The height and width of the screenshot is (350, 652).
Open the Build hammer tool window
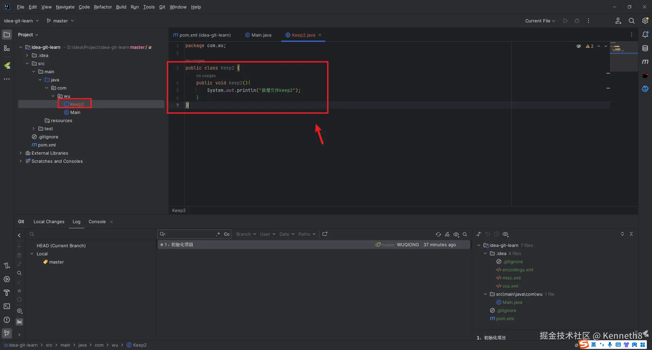click(x=7, y=293)
